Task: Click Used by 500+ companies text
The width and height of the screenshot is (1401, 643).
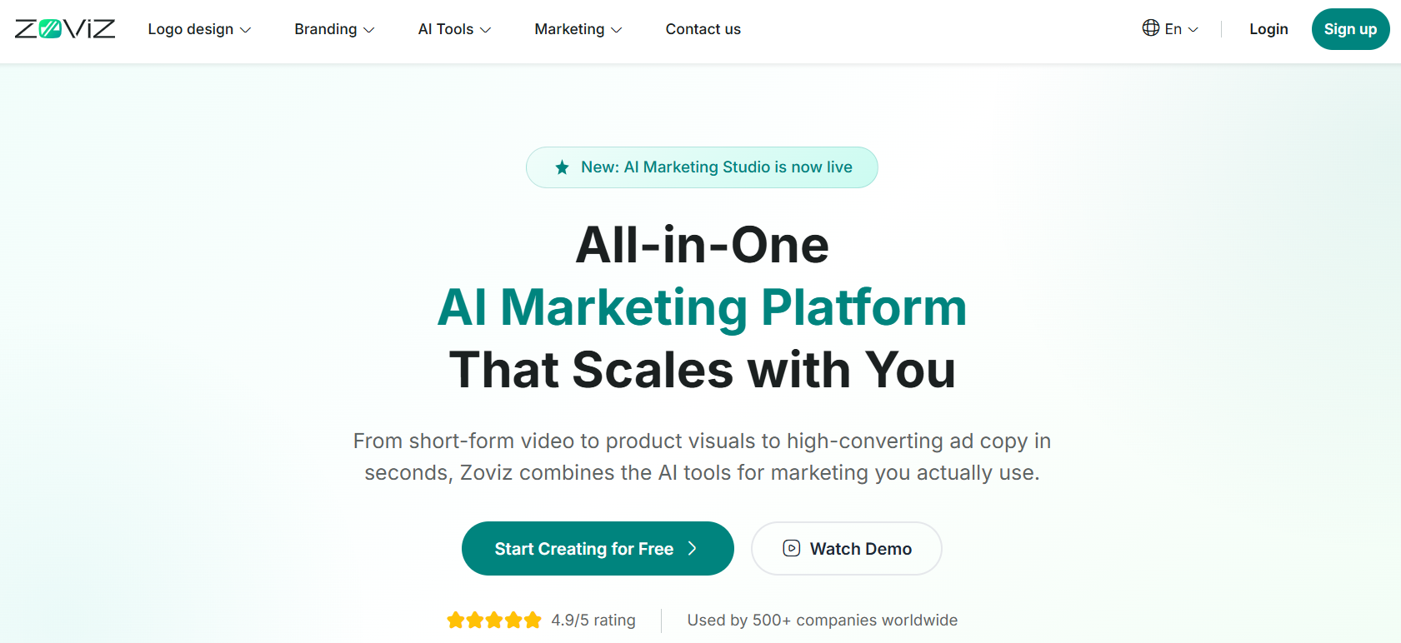Action: [x=822, y=620]
